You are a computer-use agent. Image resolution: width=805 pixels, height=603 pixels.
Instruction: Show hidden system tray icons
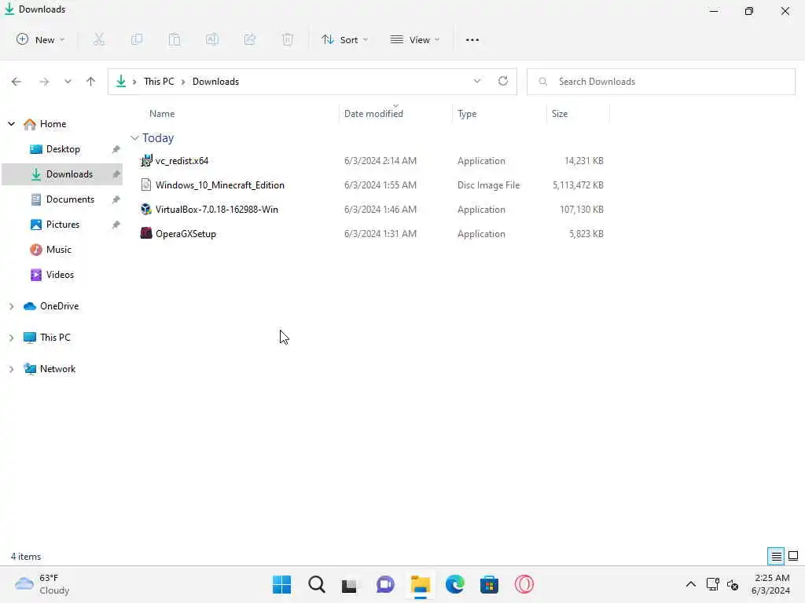click(691, 584)
